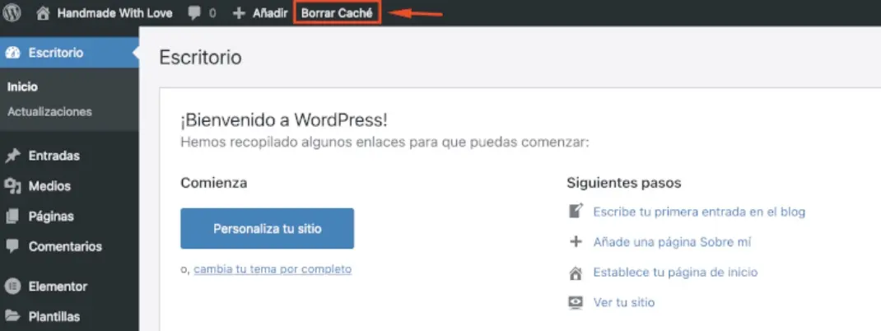Open Escribe tu primera entrada en el blog
This screenshot has width=881, height=331.
(700, 212)
